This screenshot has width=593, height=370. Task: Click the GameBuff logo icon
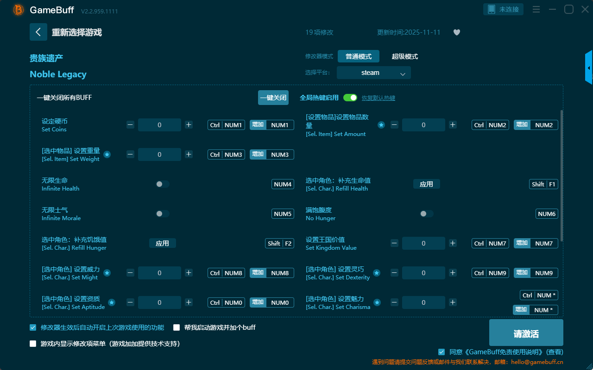tap(19, 10)
